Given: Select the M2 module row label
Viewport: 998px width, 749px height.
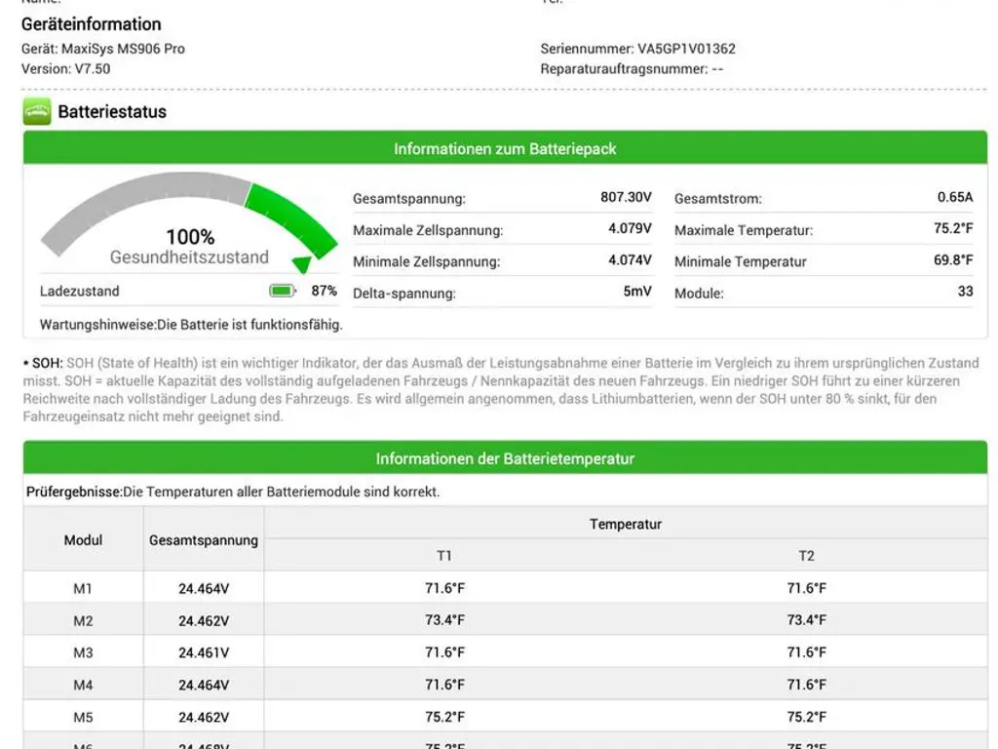Looking at the screenshot, I should tap(83, 621).
